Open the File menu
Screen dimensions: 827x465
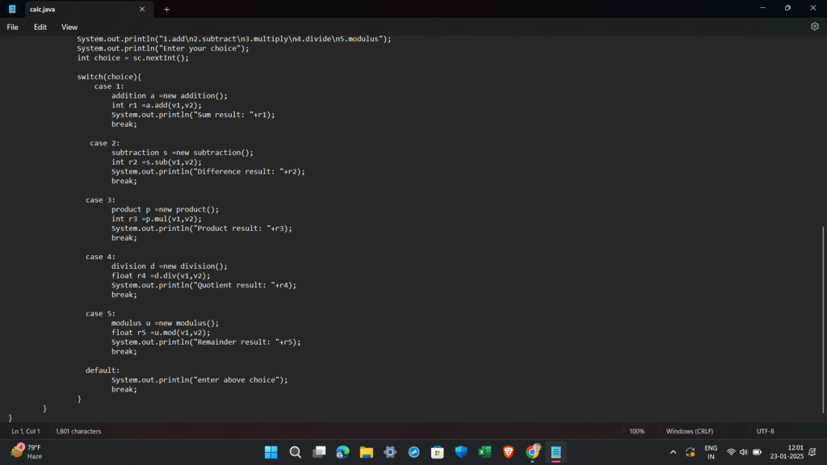pos(13,27)
